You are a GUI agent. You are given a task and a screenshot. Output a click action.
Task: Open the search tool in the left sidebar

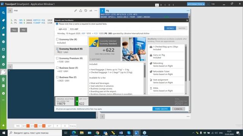3,13
